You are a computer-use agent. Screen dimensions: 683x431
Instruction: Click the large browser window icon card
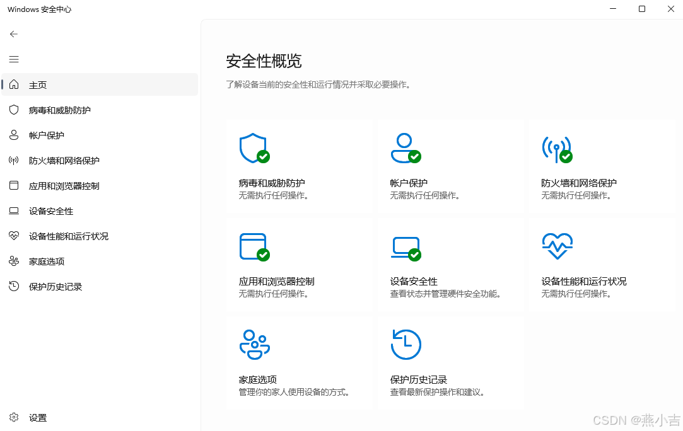(x=254, y=247)
